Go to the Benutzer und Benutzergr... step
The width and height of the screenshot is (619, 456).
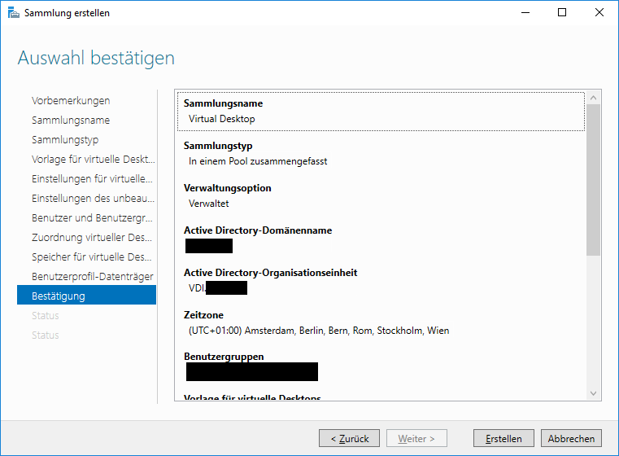coord(92,217)
